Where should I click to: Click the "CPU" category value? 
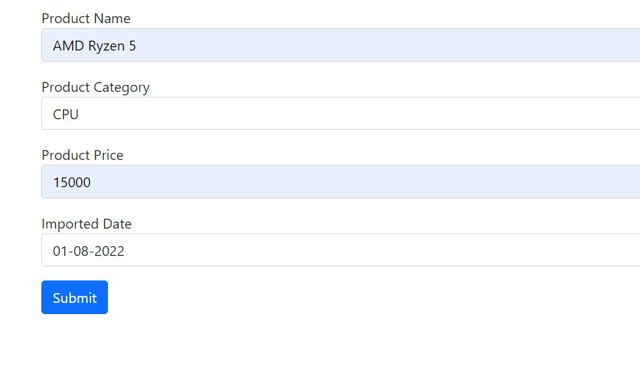tap(66, 114)
